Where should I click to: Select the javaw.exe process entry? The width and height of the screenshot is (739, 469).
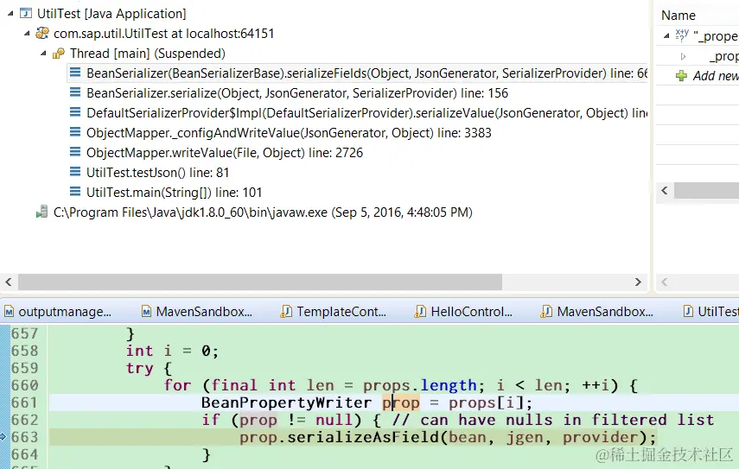coord(263,212)
